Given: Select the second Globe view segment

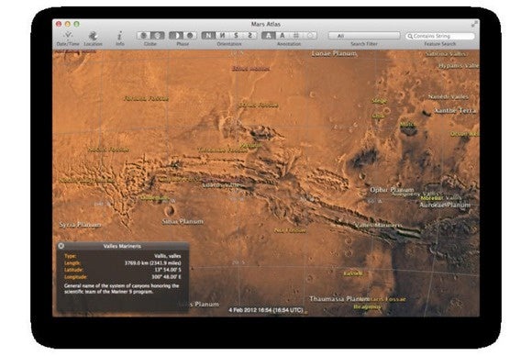Looking at the screenshot, I should point(158,35).
